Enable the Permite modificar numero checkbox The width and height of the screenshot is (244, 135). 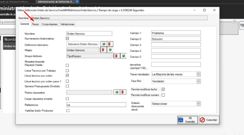(163, 95)
